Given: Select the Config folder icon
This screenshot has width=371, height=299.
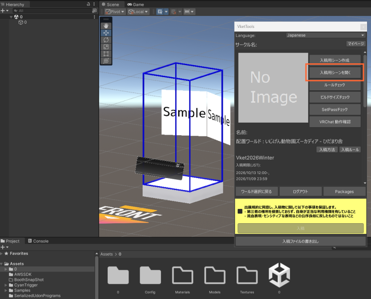Looking at the screenshot, I should (x=150, y=275).
